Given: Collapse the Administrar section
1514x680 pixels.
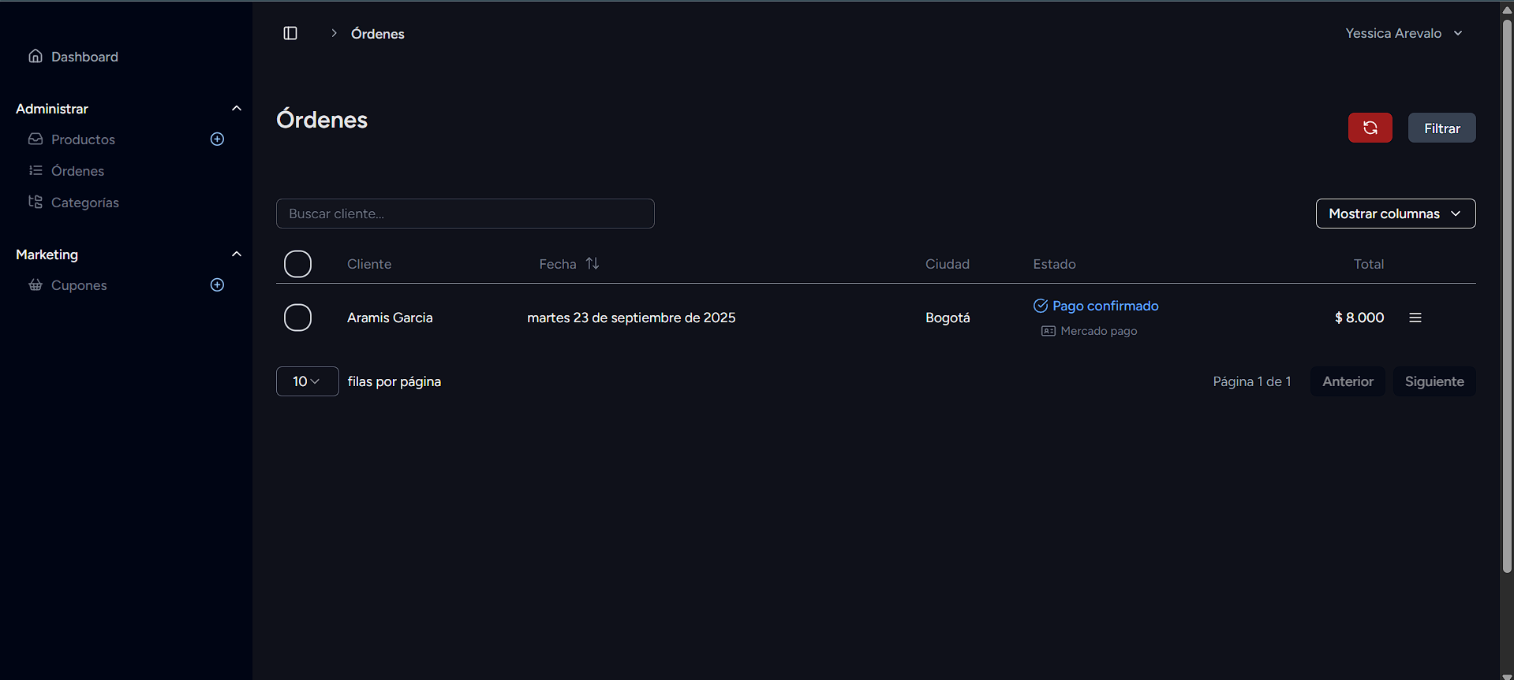Looking at the screenshot, I should coord(236,109).
